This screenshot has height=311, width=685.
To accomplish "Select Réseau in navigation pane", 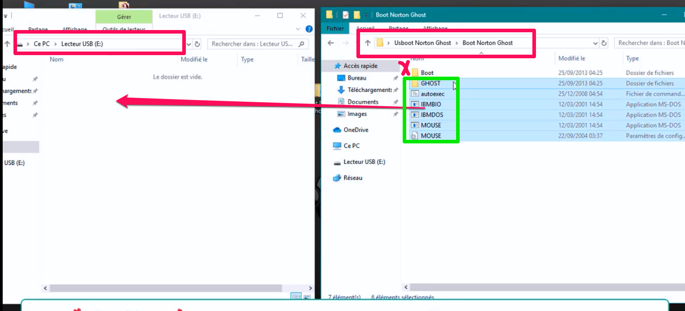I will coord(353,178).
